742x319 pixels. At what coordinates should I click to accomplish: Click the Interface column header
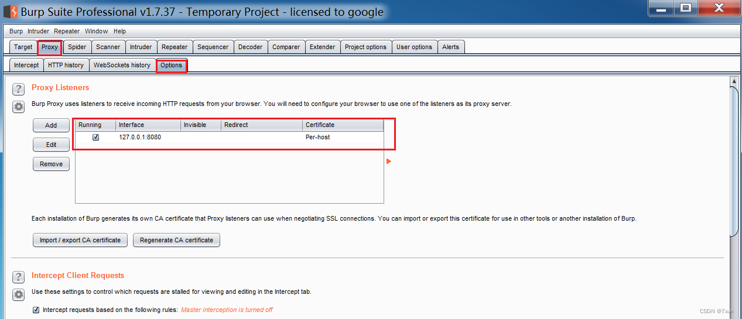(148, 125)
